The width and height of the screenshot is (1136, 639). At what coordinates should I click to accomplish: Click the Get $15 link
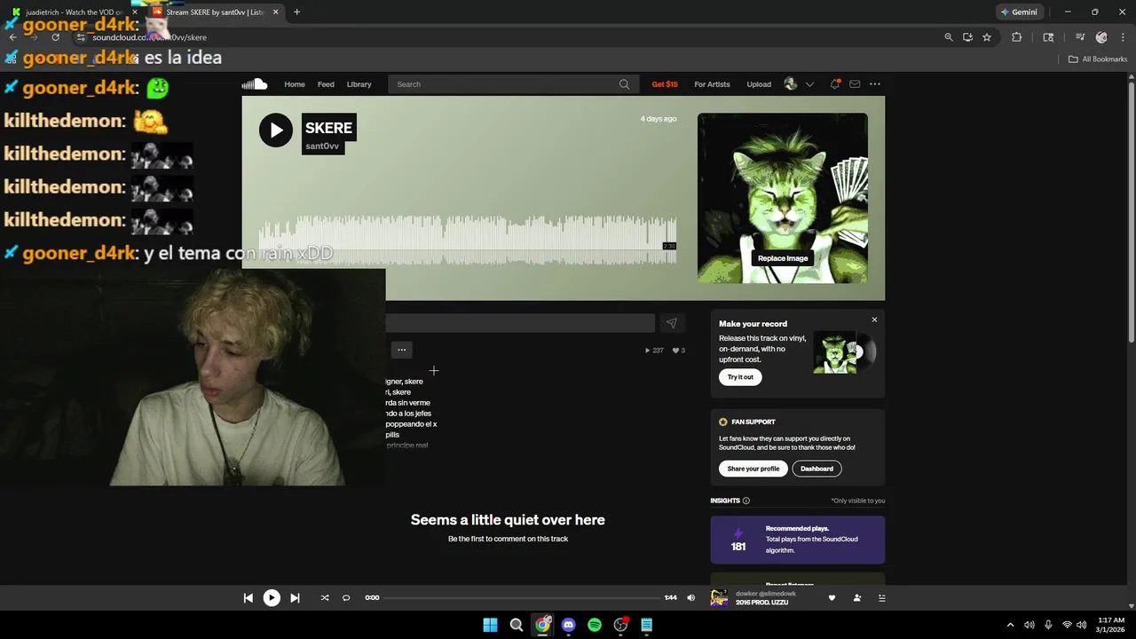pos(665,84)
